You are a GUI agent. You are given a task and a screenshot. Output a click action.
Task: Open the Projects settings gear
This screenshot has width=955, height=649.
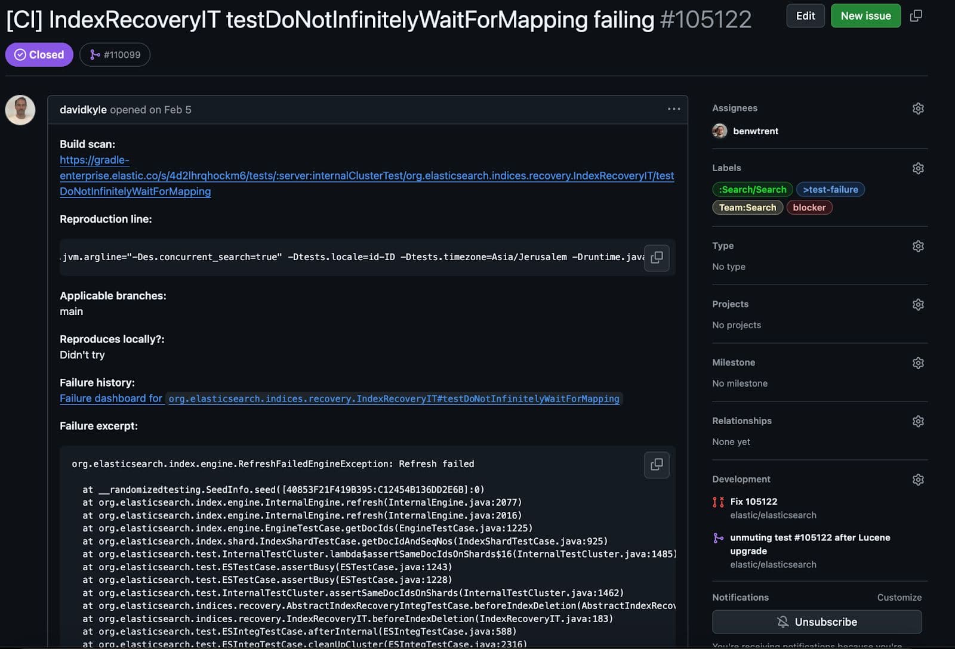(x=917, y=304)
